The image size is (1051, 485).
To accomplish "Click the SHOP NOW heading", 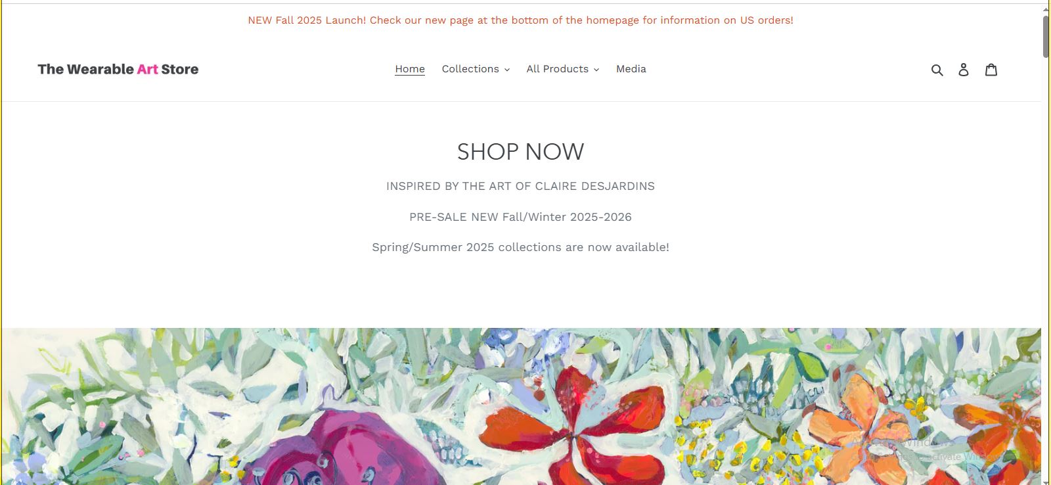I will pos(521,152).
